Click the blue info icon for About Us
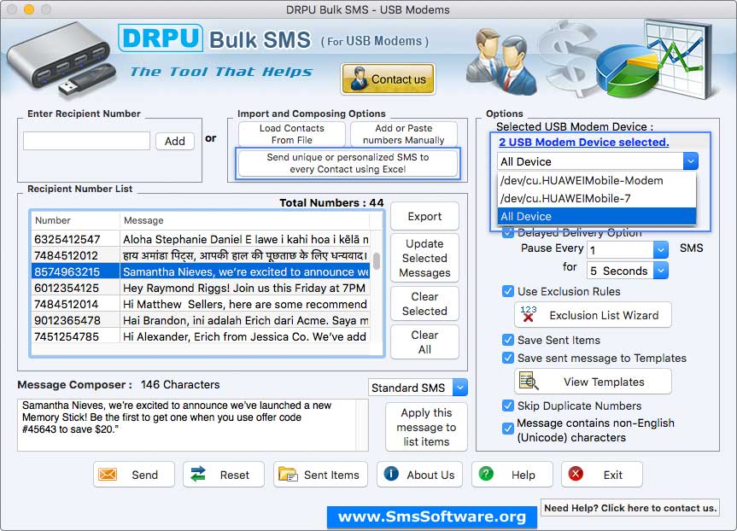Screen dimensions: 737x531 391,474
